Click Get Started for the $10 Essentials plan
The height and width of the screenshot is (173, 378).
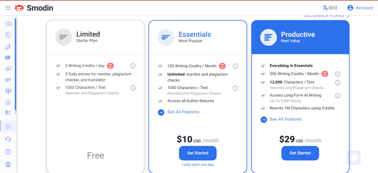point(198,153)
